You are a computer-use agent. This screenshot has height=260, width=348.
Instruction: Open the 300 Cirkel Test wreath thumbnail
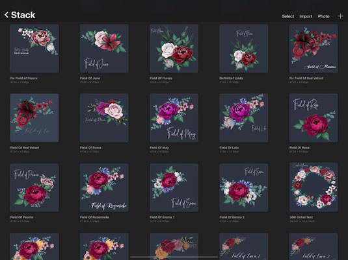314,187
